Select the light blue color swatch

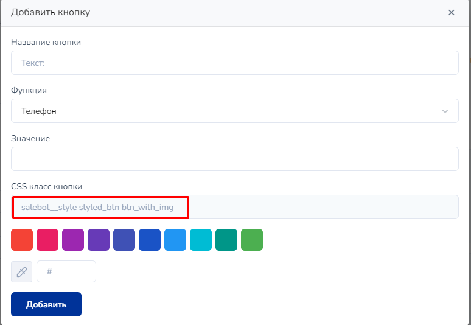175,240
